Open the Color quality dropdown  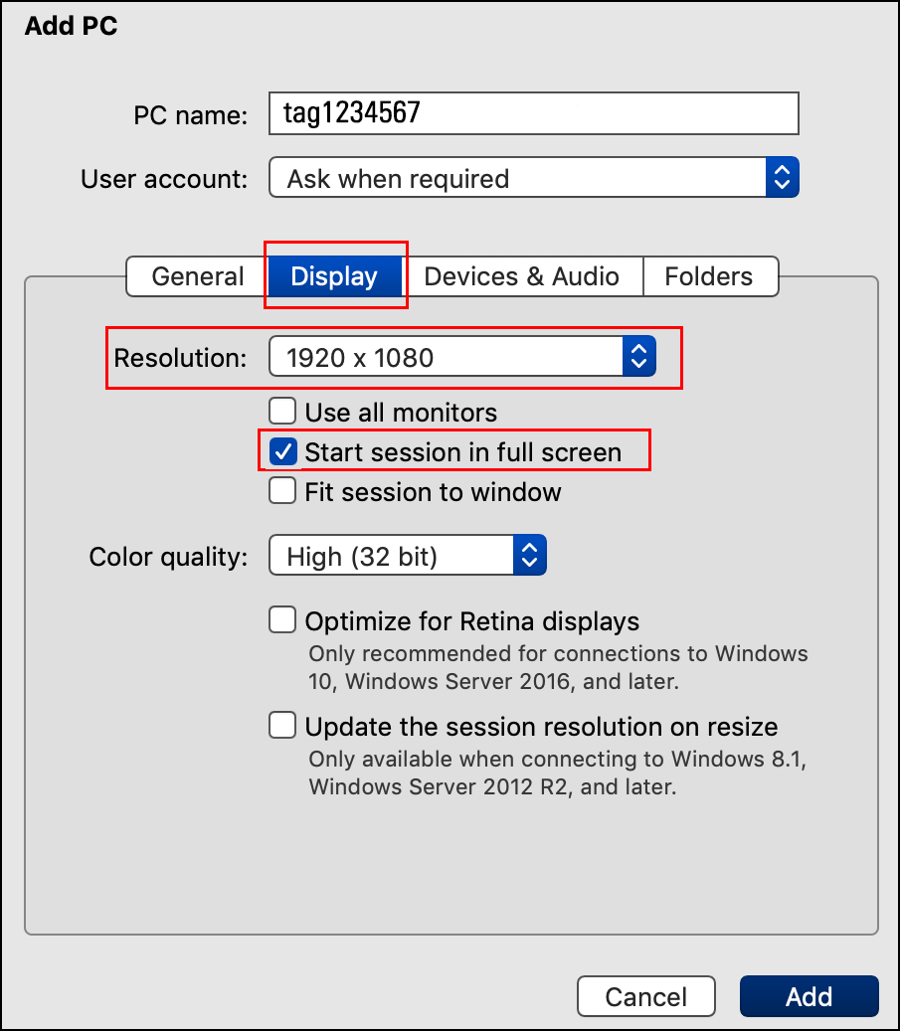tap(408, 557)
